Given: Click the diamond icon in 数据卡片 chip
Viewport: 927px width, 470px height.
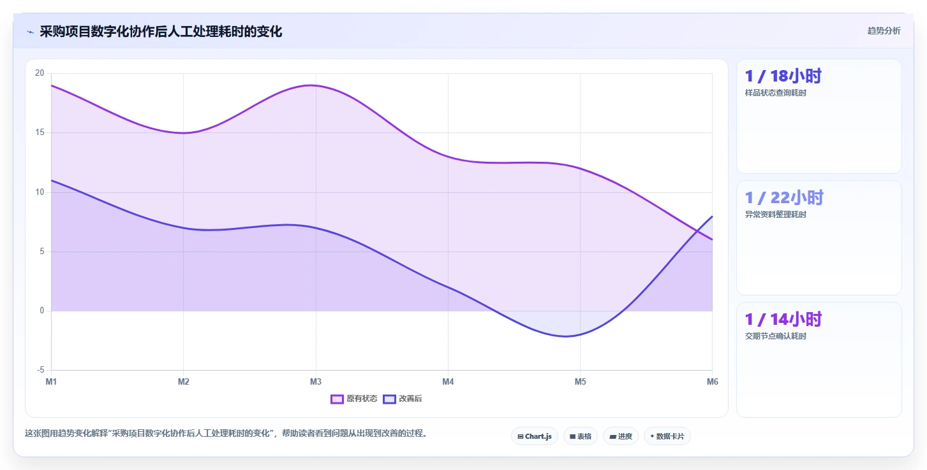Looking at the screenshot, I should (652, 437).
